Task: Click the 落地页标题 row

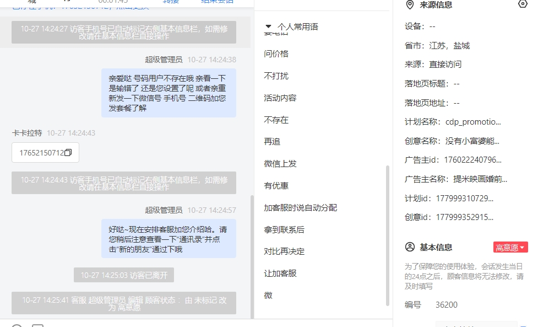Action: 432,84
